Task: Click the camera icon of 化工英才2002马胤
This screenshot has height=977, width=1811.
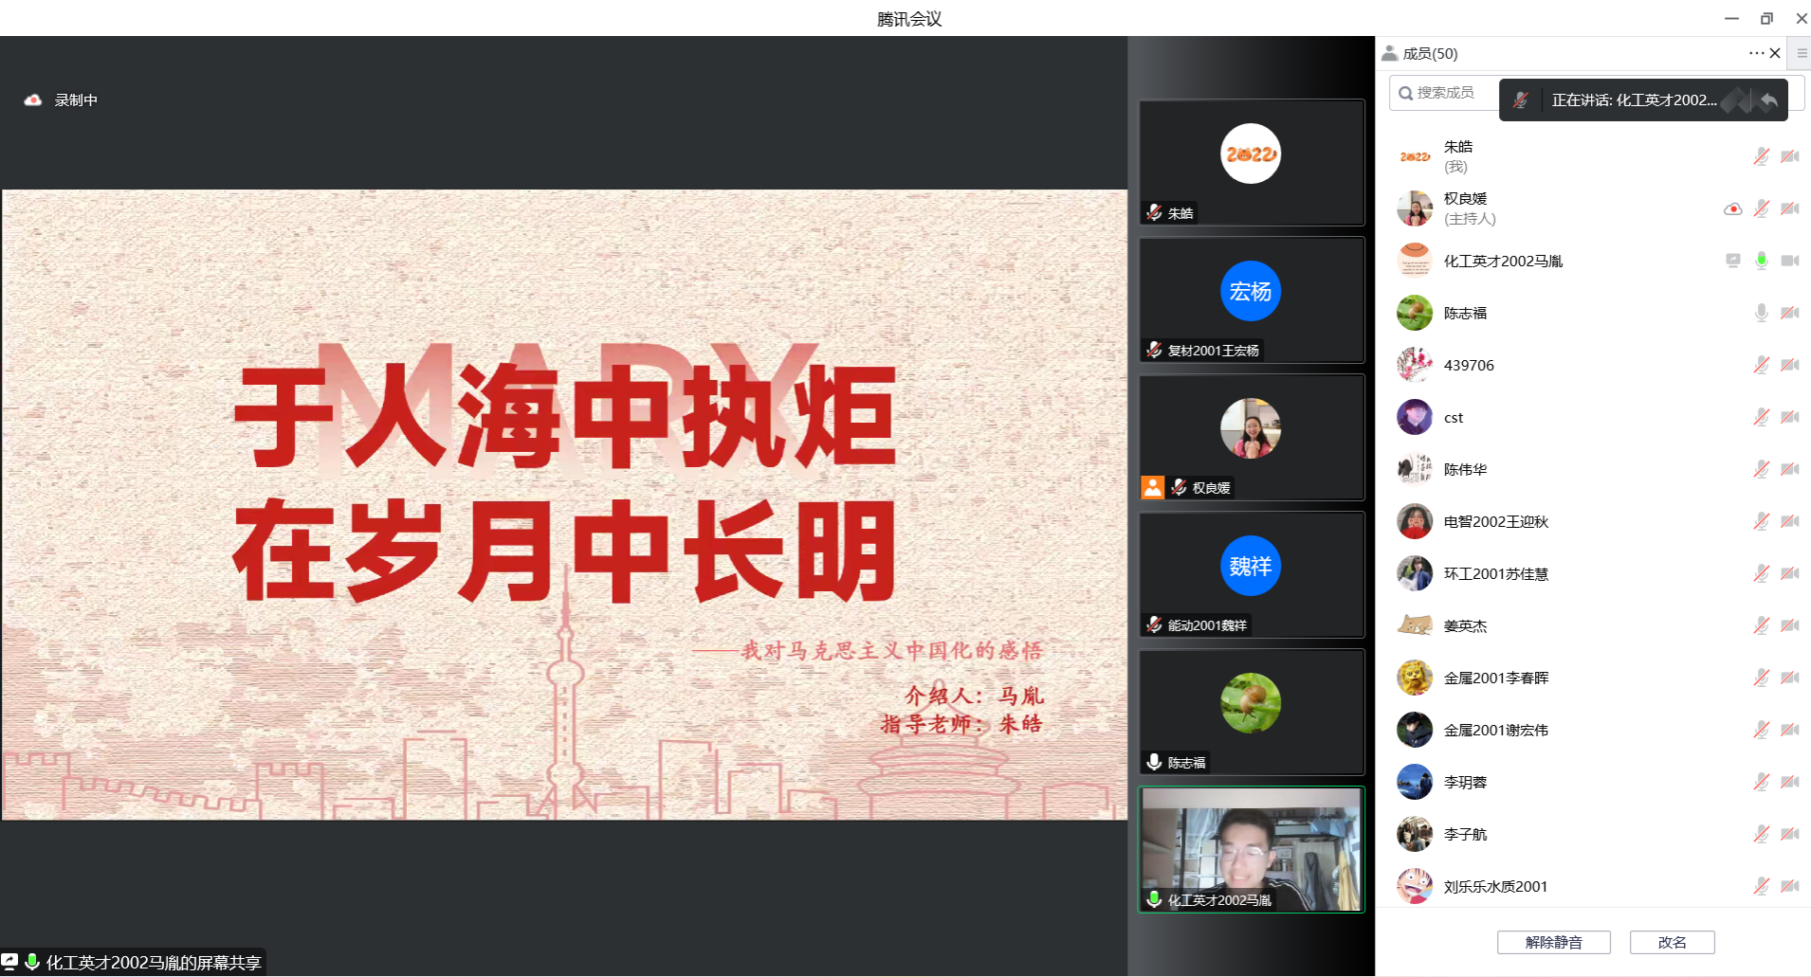Action: click(1789, 261)
